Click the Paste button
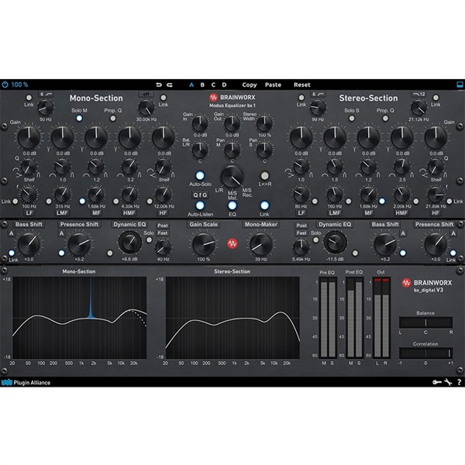The width and height of the screenshot is (465, 465). pyautogui.click(x=273, y=84)
